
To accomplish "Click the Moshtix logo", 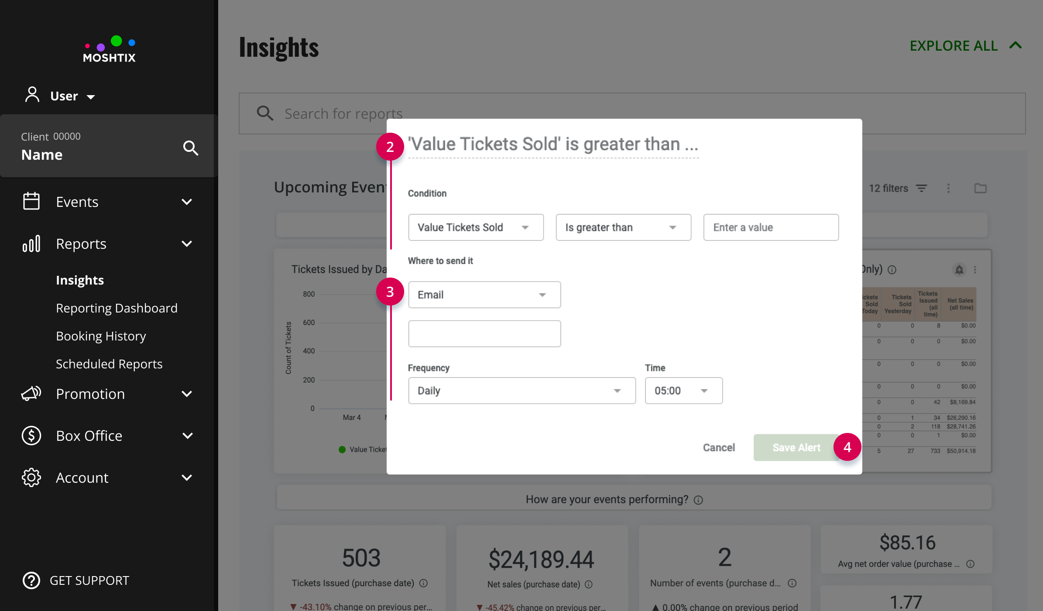I will point(110,49).
